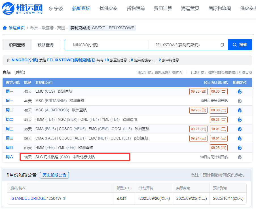Click the blue 搜索 search button
Viewport: 256px width, 210px height.
pos(240,45)
